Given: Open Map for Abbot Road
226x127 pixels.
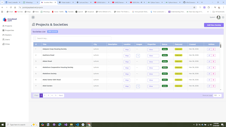Looking at the screenshot, I should coord(127,62).
